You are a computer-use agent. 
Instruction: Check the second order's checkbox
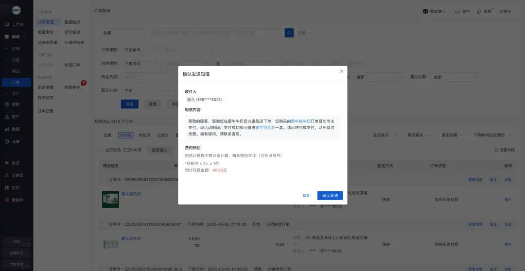105,224
